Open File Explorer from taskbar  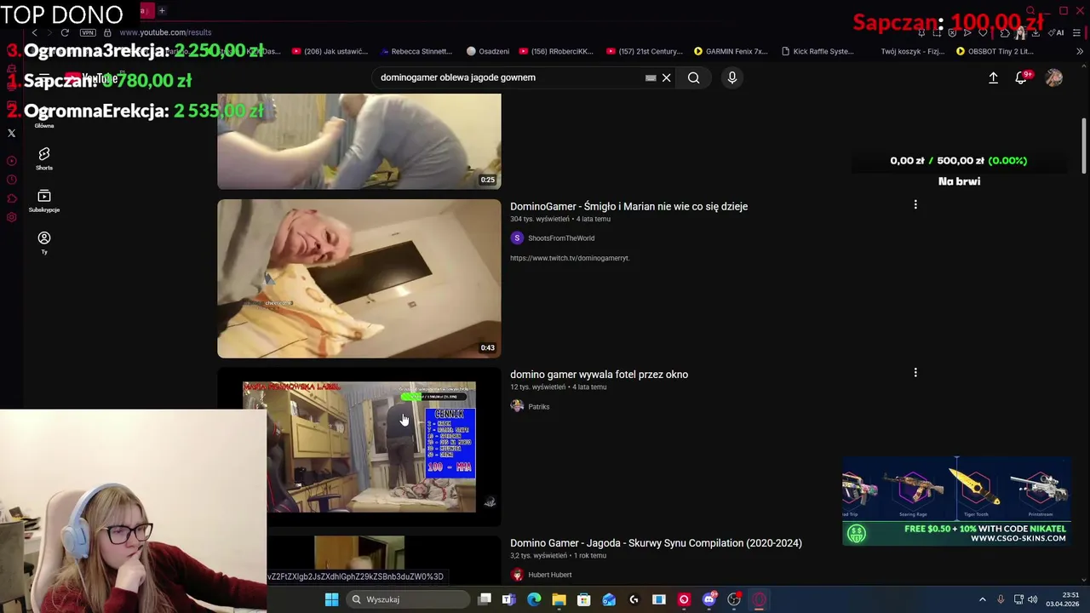point(559,599)
